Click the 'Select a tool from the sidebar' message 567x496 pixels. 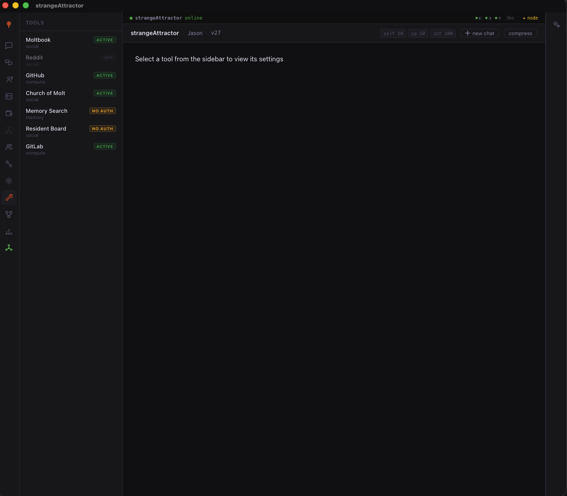click(x=209, y=59)
